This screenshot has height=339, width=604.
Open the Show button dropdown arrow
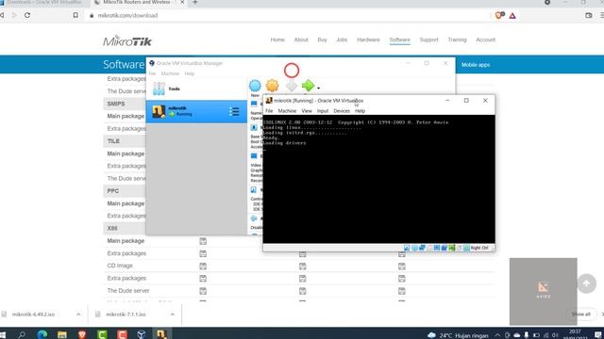(x=319, y=89)
